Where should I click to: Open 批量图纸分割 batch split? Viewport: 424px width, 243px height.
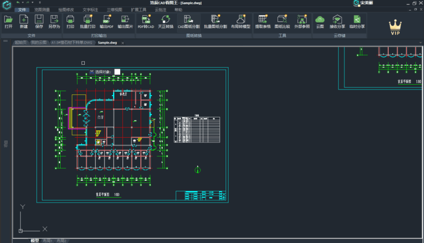pos(215,22)
